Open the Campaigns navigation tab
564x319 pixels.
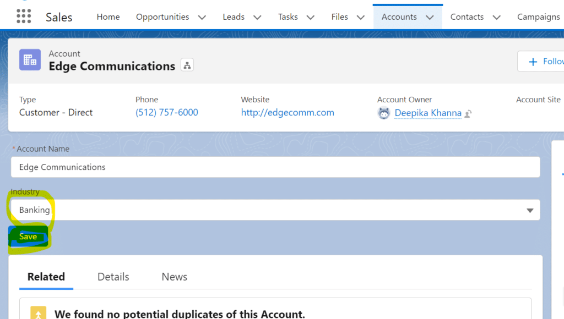click(x=538, y=17)
